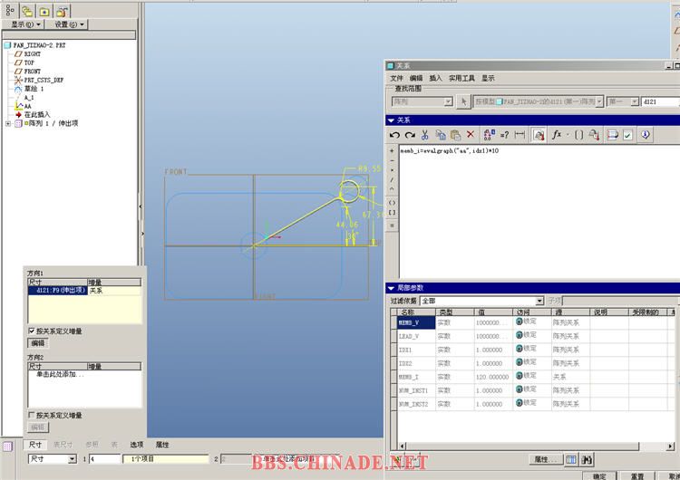Screen dimensions: 680x480
Task: Paste text into relations editor
Action: [x=455, y=135]
